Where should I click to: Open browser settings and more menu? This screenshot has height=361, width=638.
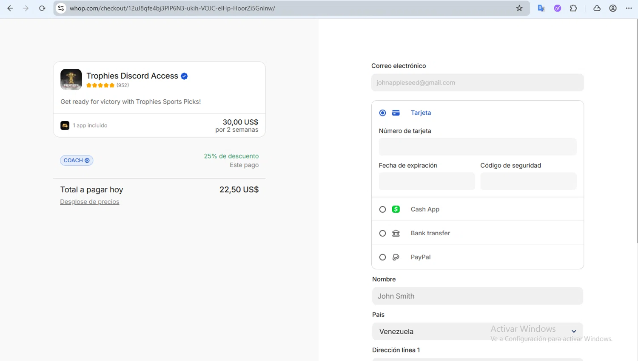point(629,8)
